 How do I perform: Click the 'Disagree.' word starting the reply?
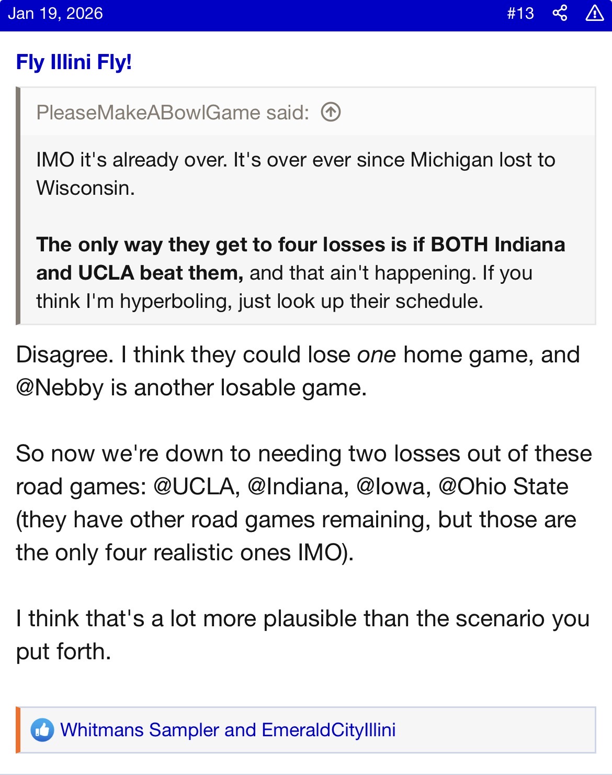pos(64,355)
